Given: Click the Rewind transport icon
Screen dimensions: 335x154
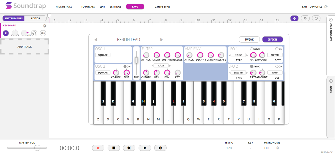Looking at the screenshot, I should 129,148.
